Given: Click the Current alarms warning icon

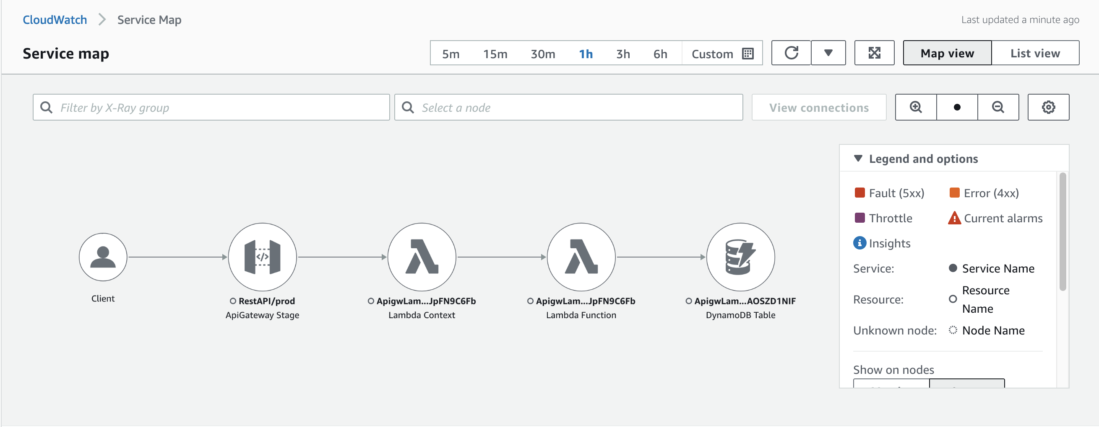Looking at the screenshot, I should (x=954, y=218).
